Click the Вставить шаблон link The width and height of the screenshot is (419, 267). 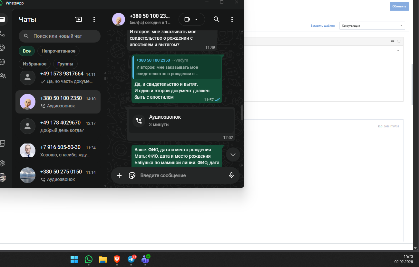point(323,26)
